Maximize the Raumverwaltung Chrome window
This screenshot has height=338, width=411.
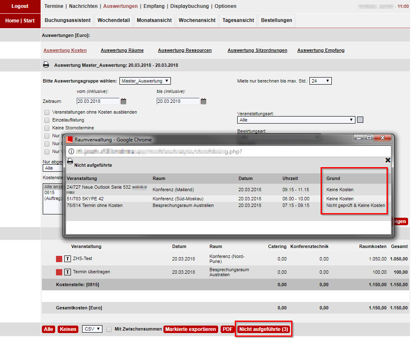point(369,138)
